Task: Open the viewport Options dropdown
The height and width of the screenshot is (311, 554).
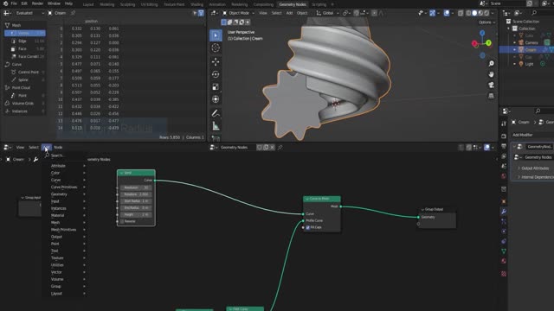Action: tap(486, 22)
